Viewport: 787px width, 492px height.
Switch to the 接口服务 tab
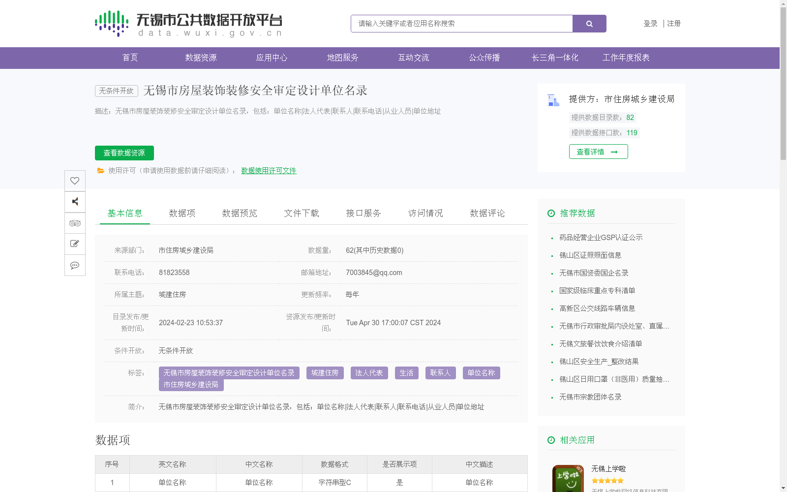click(x=363, y=213)
